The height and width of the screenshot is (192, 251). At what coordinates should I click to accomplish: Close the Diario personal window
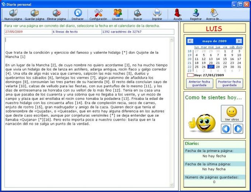(247, 4)
